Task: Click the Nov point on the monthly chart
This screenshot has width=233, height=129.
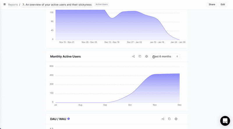Action: pyautogui.click(x=155, y=75)
